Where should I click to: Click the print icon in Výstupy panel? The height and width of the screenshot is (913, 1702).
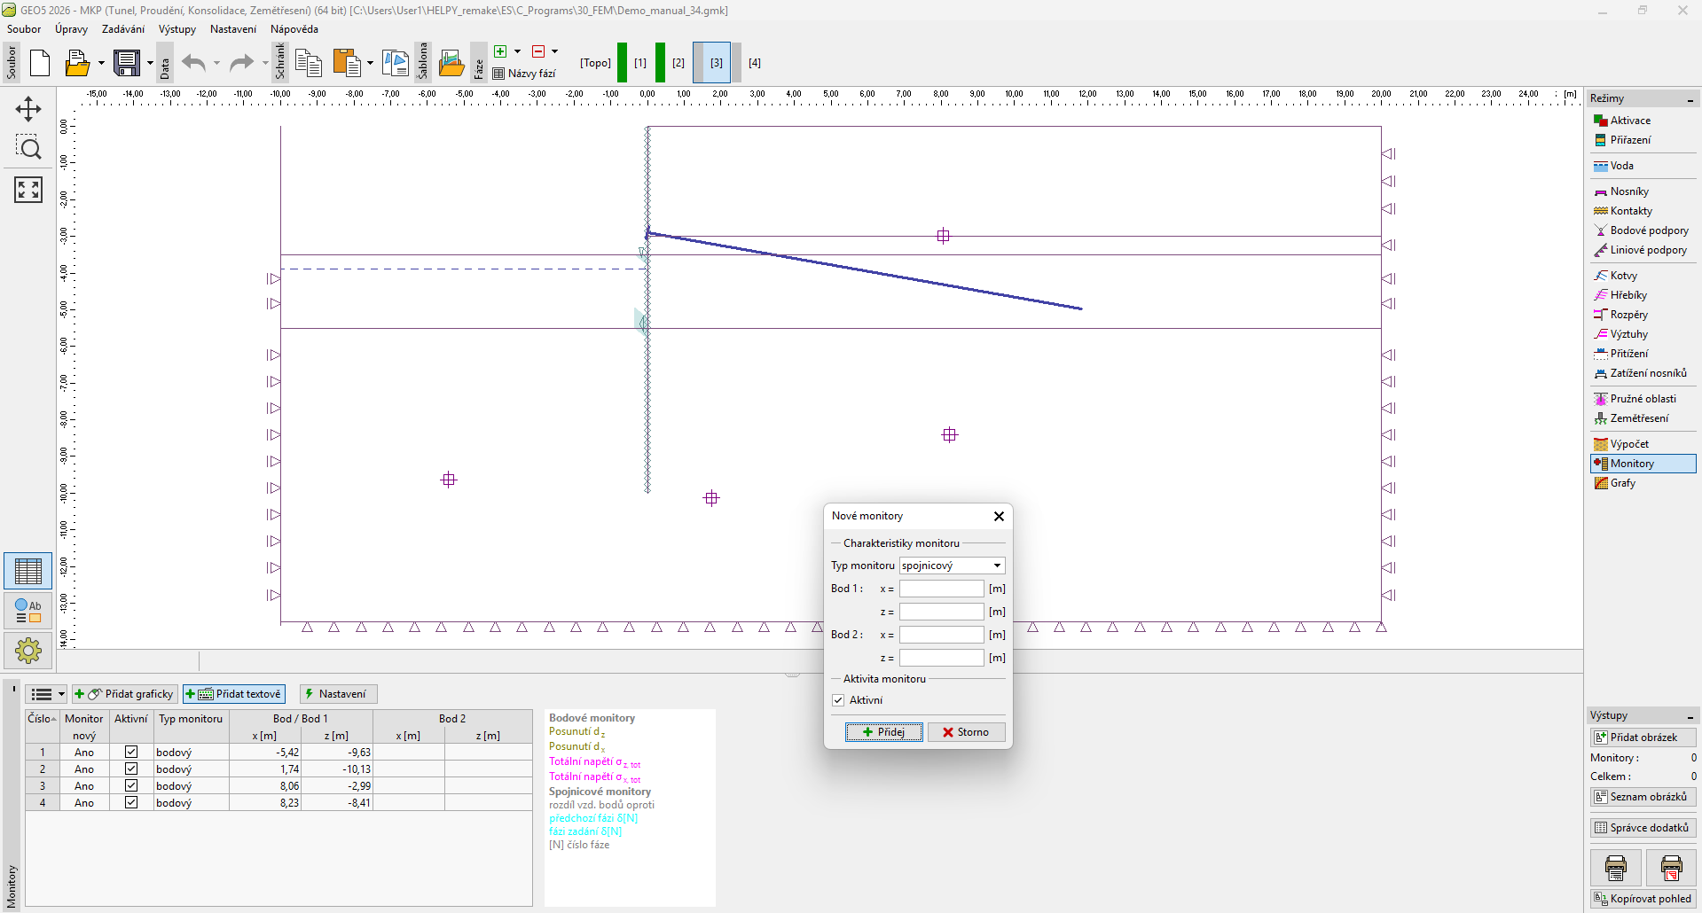1615,868
